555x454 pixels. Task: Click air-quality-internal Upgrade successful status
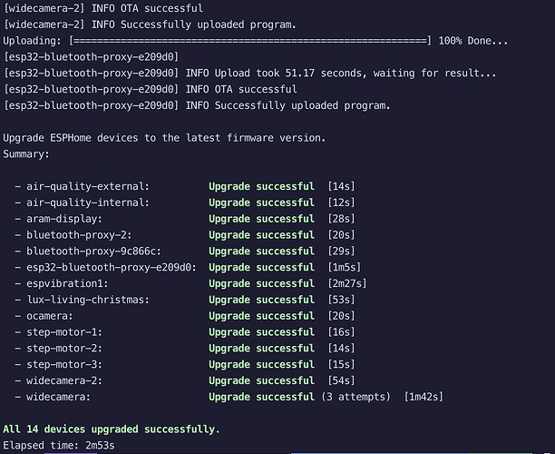pos(261,202)
